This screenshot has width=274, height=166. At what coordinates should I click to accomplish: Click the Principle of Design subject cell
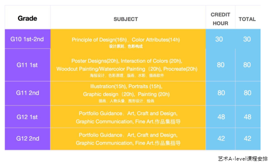point(128,39)
